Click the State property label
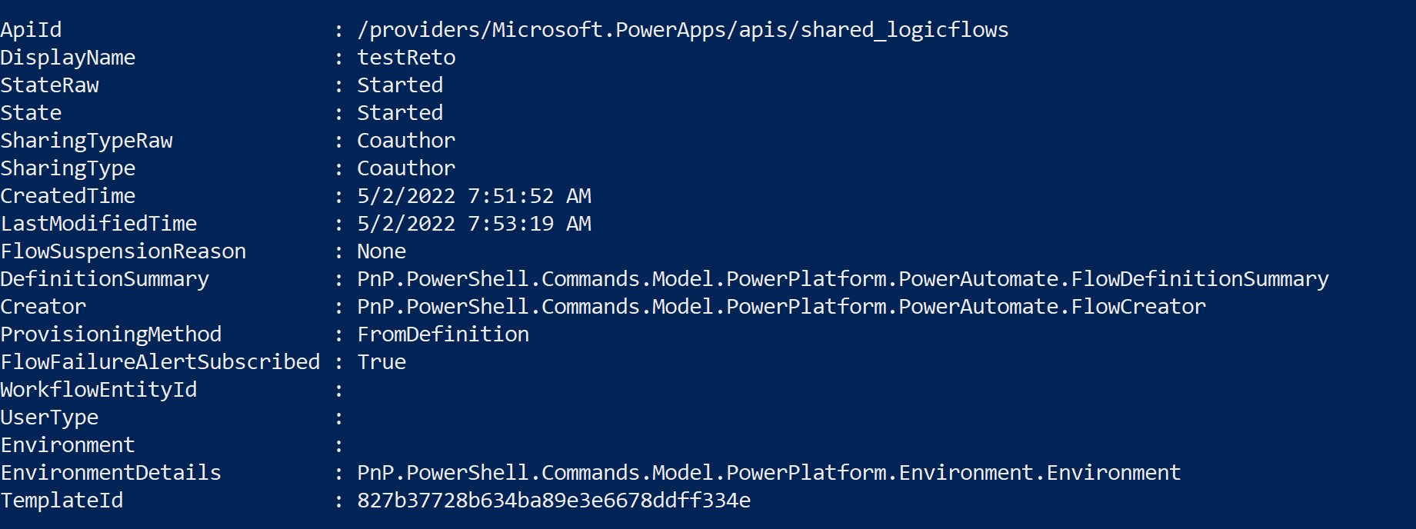 point(31,113)
